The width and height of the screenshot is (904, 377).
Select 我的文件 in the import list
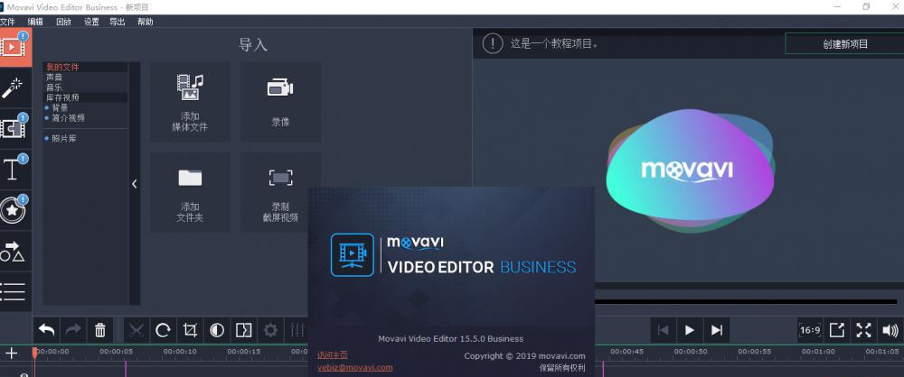(85, 68)
